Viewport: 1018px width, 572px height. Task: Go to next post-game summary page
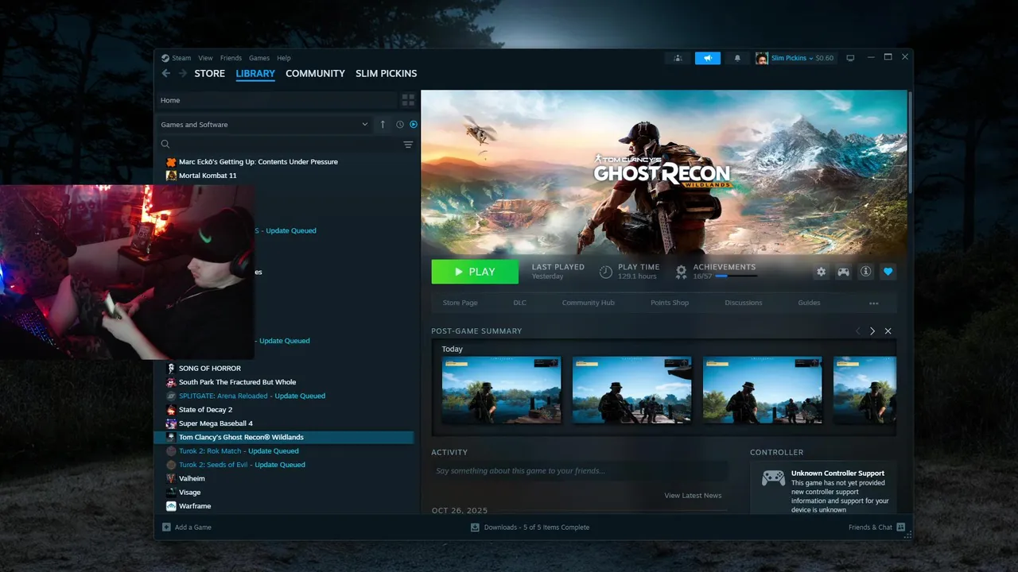click(x=872, y=330)
